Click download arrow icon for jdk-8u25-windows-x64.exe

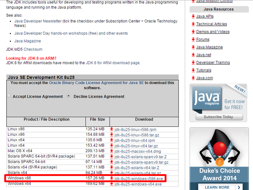111,184
